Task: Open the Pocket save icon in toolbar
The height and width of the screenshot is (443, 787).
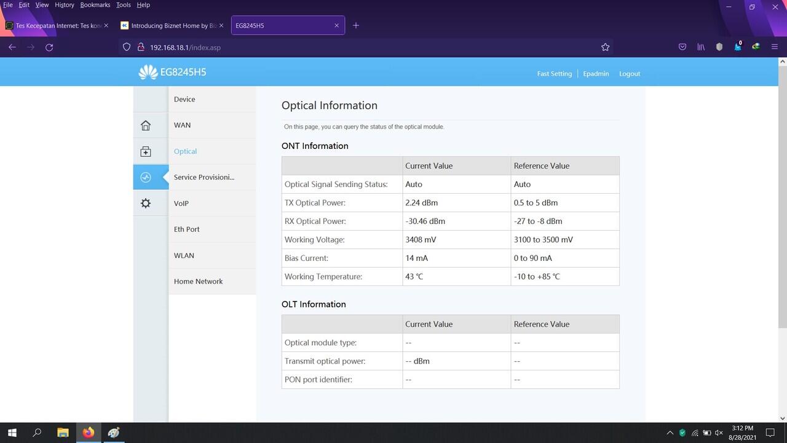Action: pyautogui.click(x=682, y=47)
